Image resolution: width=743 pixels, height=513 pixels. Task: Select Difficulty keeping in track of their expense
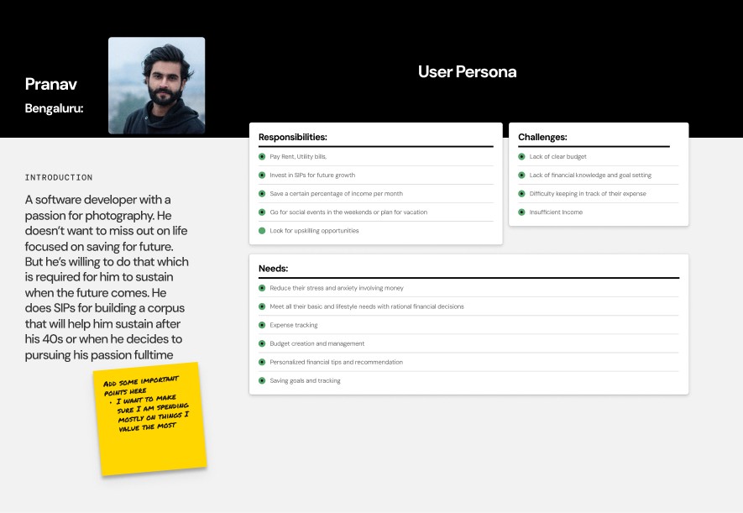tap(588, 194)
